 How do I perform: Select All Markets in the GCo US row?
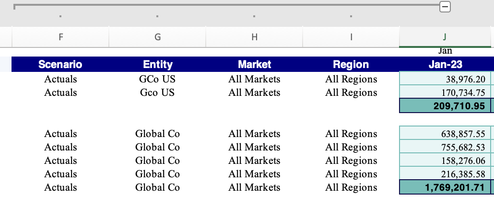(x=254, y=79)
